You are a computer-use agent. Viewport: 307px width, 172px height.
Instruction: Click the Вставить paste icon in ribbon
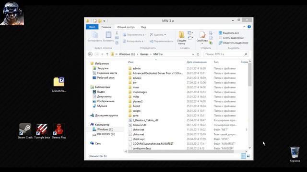108,37
